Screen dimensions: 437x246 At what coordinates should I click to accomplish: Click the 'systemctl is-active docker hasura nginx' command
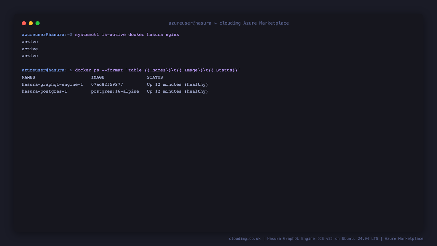point(127,35)
